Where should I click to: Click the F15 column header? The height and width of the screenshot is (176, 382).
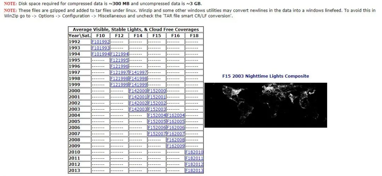pos(157,36)
